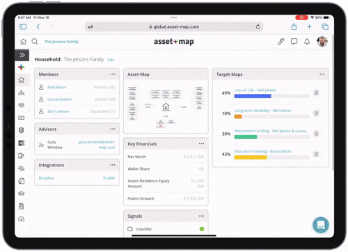Screen dimensions: 348x252
Task: Open the coins sidebar icon
Action: tap(22, 168)
